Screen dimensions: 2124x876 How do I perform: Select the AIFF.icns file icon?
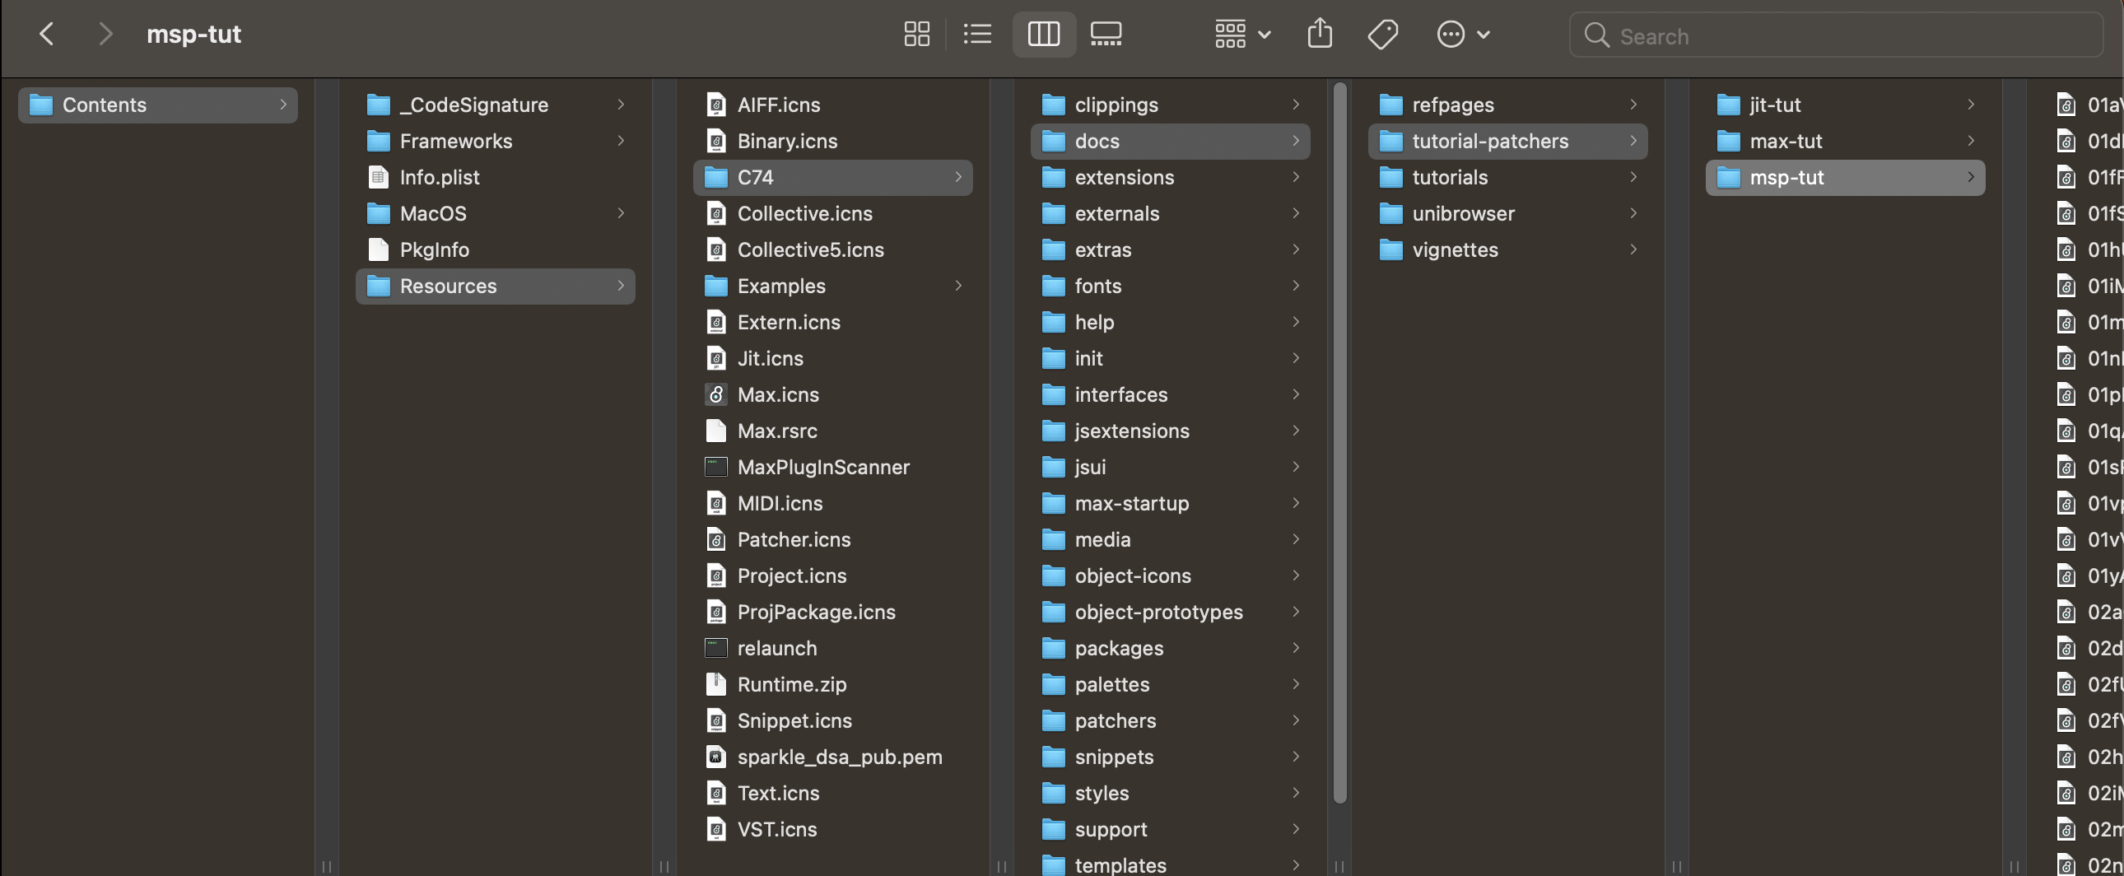(x=716, y=105)
